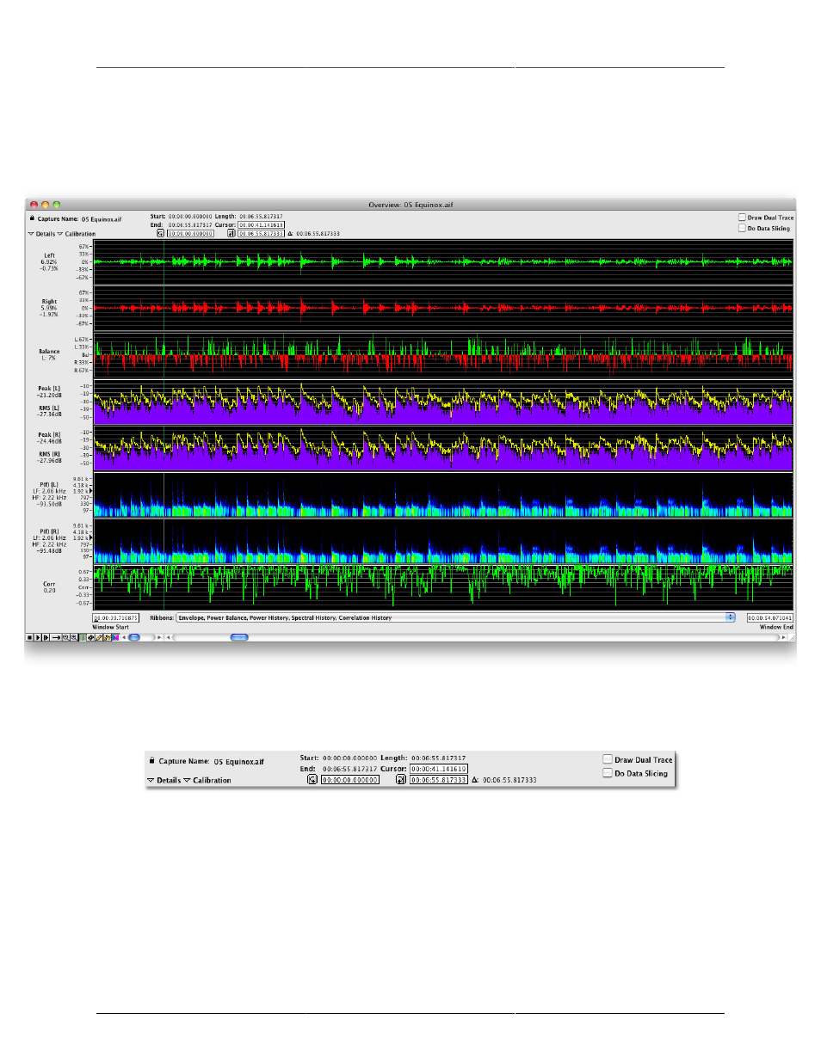This screenshot has height=1062, width=821.
Task: Select the four-way move tool icon
Action: (x=90, y=637)
